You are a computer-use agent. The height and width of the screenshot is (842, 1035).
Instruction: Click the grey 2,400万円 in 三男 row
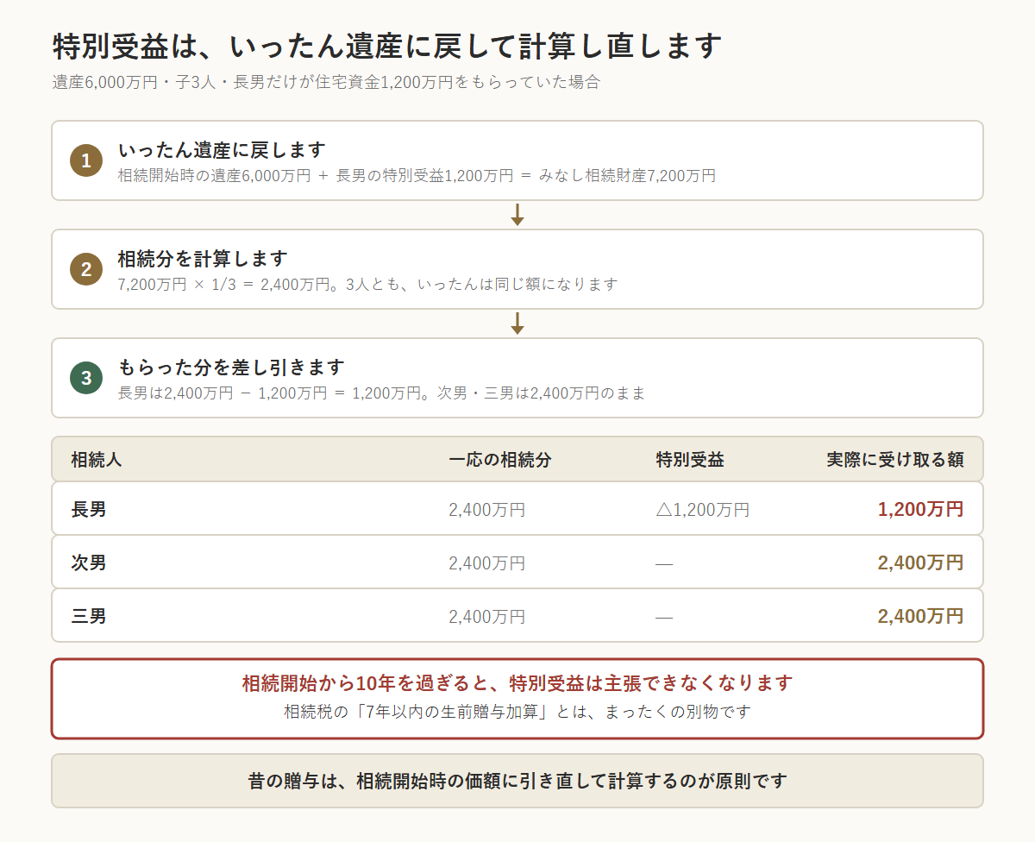click(x=486, y=617)
